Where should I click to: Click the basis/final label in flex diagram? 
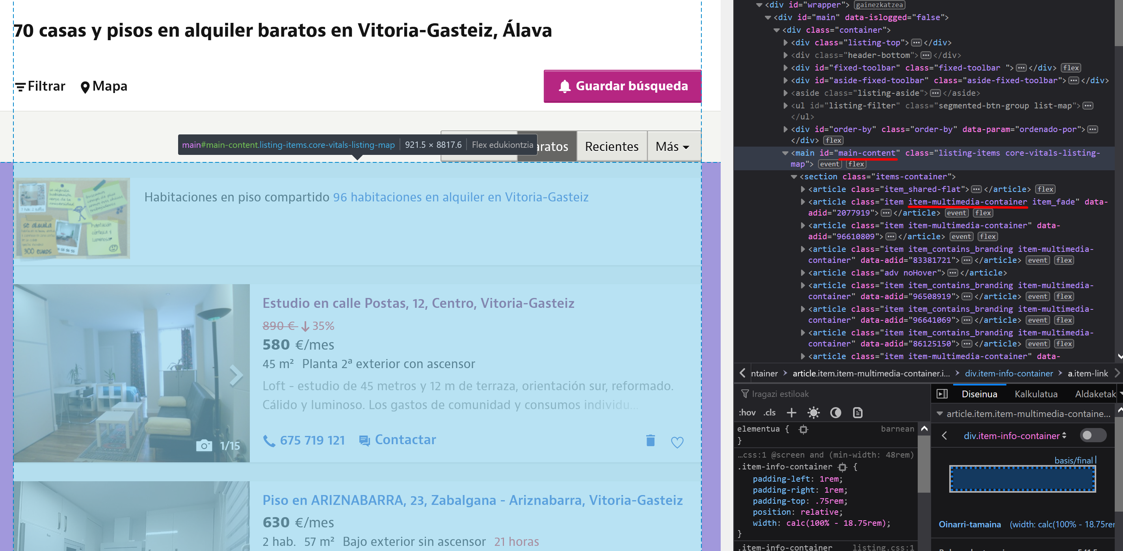(1073, 460)
